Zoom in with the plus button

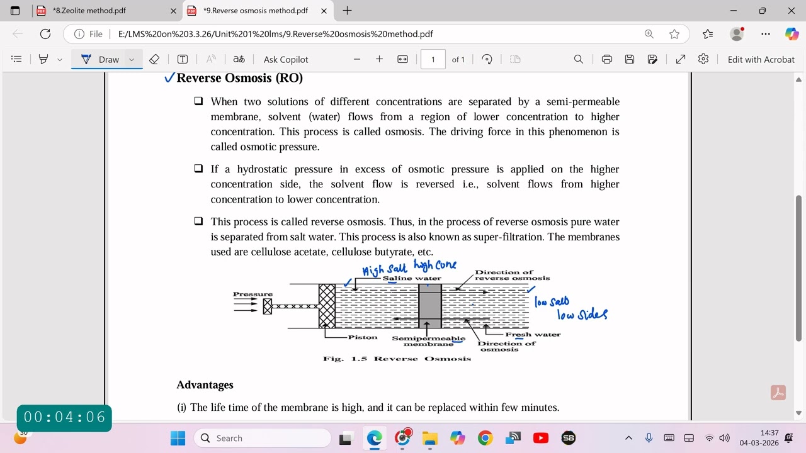point(379,59)
